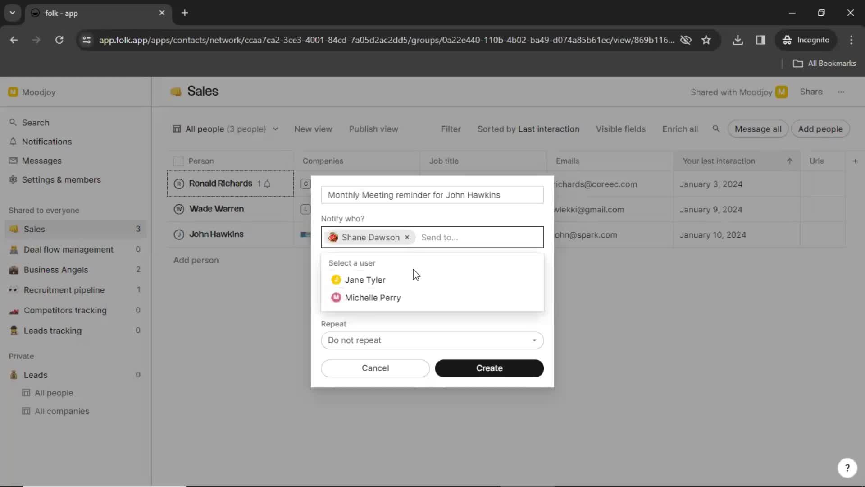This screenshot has width=865, height=487.
Task: Click the reminder title input field
Action: 432,194
